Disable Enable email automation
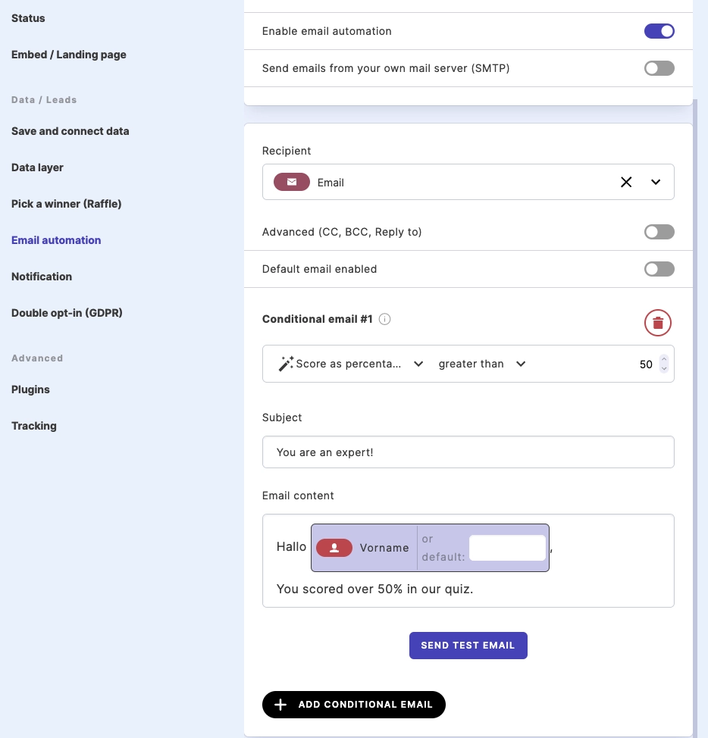Viewport: 708px width, 738px height. tap(659, 31)
